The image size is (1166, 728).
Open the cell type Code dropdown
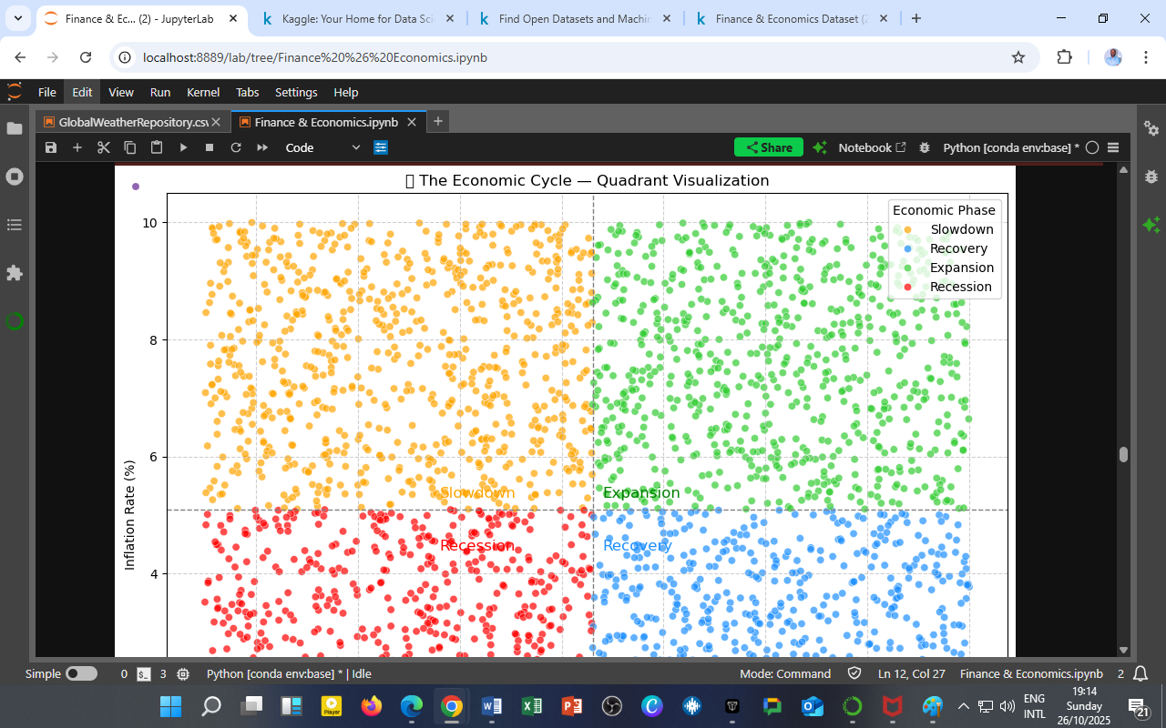click(322, 147)
